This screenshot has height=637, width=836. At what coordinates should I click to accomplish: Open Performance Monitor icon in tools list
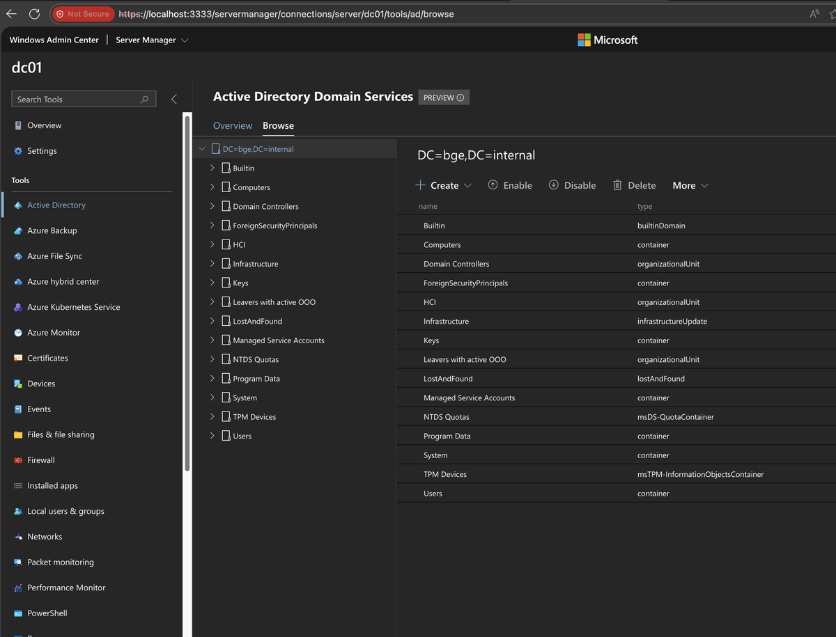click(18, 588)
